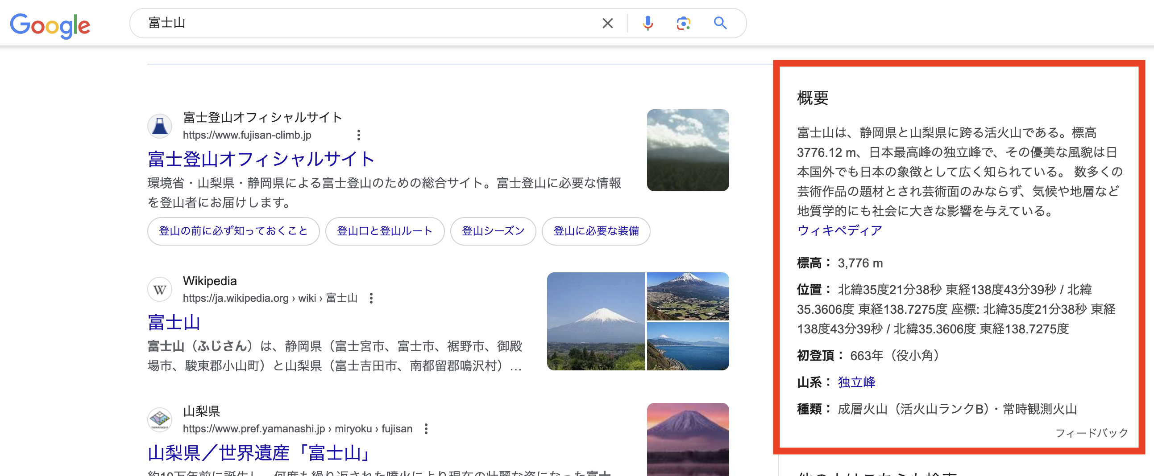The image size is (1154, 476).
Task: Click the fujisan-climb.jp site favicon
Action: tap(160, 126)
